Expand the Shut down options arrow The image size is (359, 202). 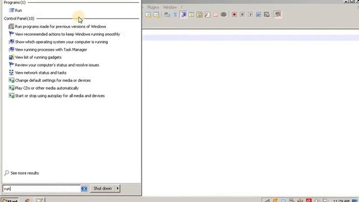pos(118,189)
